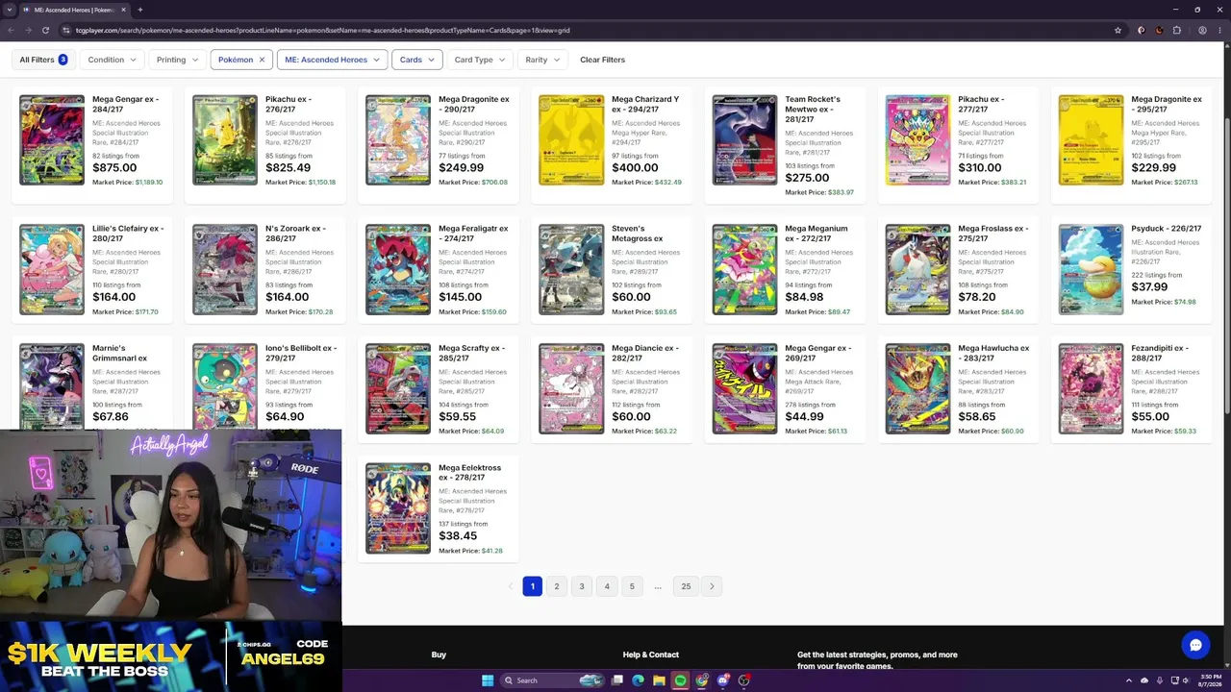Click the address bar URL
The image size is (1231, 692).
(x=323, y=30)
